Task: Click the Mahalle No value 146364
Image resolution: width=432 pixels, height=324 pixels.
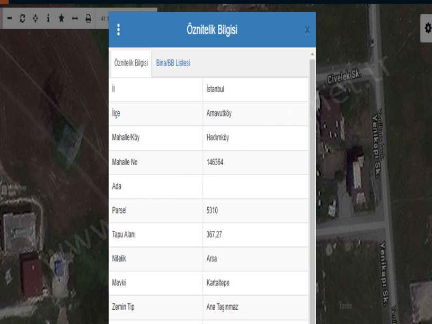Action: (215, 163)
